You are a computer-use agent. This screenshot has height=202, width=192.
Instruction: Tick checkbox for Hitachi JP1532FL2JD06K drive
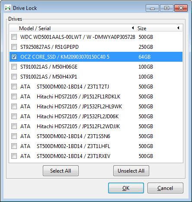14,117
